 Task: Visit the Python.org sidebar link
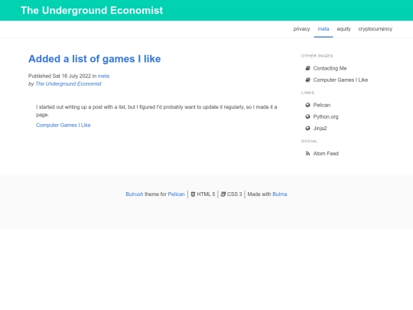326,116
